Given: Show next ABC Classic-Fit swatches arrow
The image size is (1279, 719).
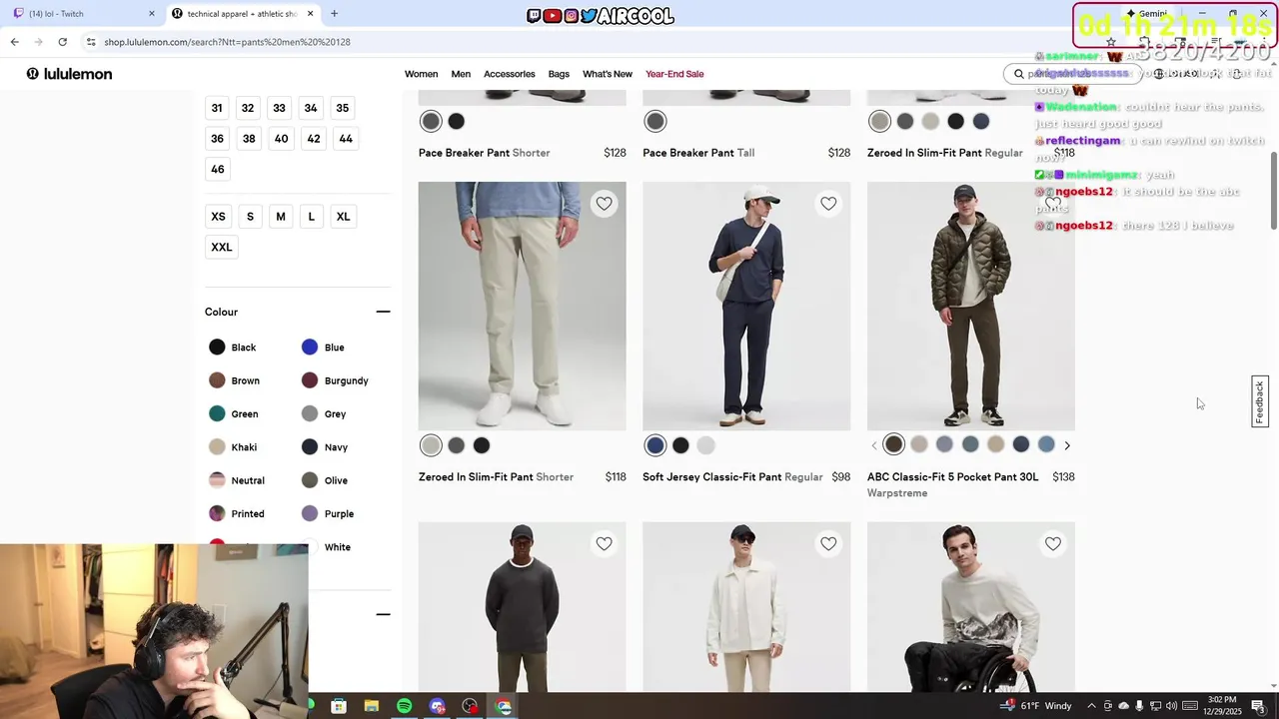Looking at the screenshot, I should (x=1067, y=445).
